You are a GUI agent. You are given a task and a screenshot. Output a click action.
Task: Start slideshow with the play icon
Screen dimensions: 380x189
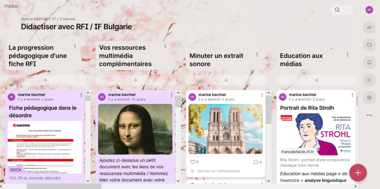369,80
